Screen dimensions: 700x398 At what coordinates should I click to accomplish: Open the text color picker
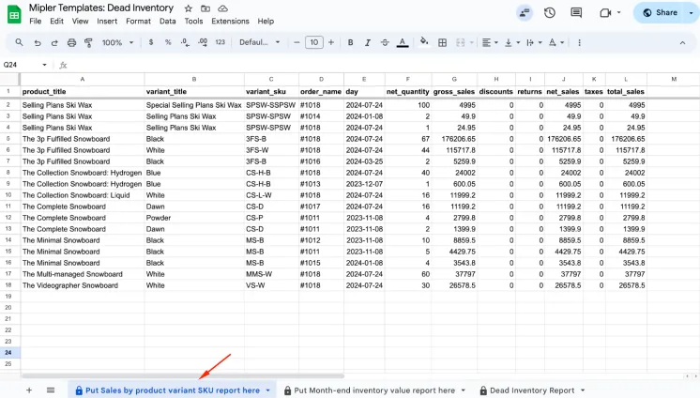pyautogui.click(x=403, y=42)
